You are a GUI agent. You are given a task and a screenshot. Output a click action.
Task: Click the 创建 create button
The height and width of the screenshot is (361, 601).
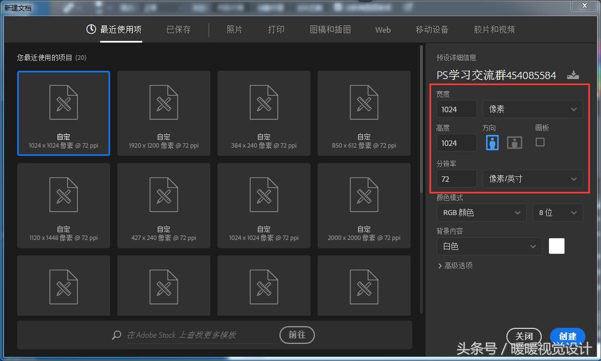[x=567, y=336]
